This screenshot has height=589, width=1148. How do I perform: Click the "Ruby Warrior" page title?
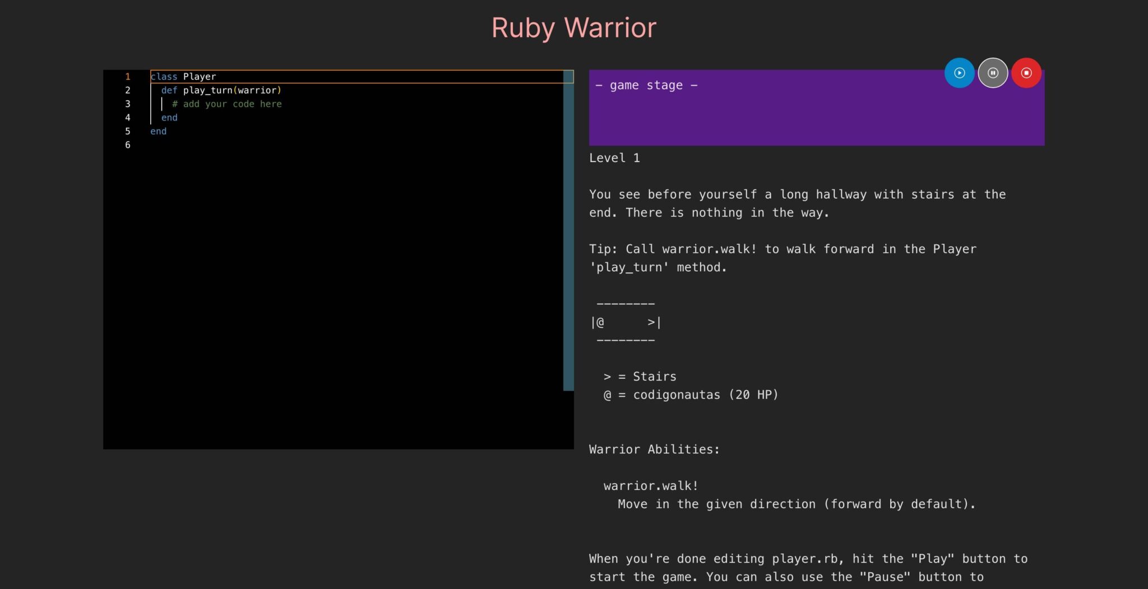(x=573, y=27)
